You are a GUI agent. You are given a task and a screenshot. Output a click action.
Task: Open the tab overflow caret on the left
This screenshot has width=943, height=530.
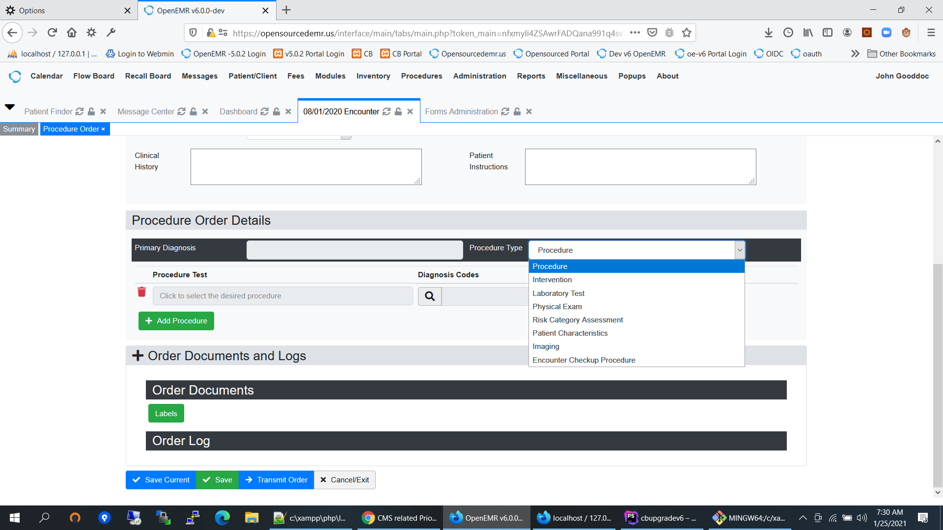click(x=10, y=107)
